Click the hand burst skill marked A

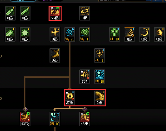(85, 77)
